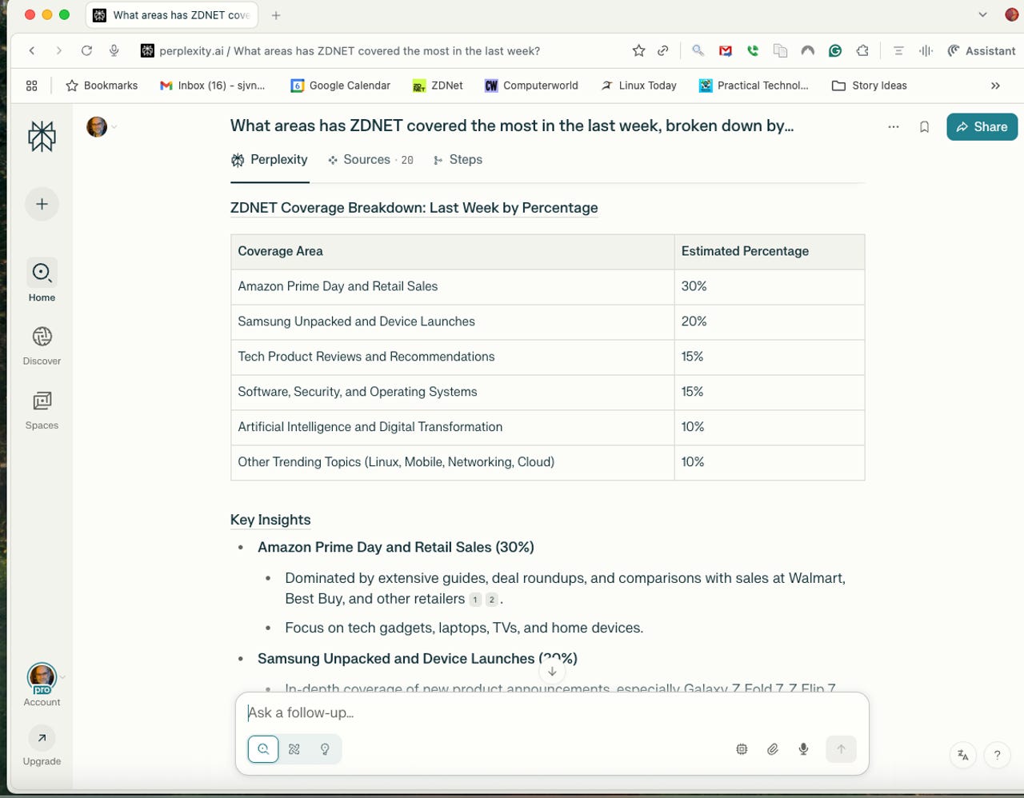This screenshot has width=1024, height=798.
Task: Start dictation with the microphone icon
Action: [x=804, y=749]
